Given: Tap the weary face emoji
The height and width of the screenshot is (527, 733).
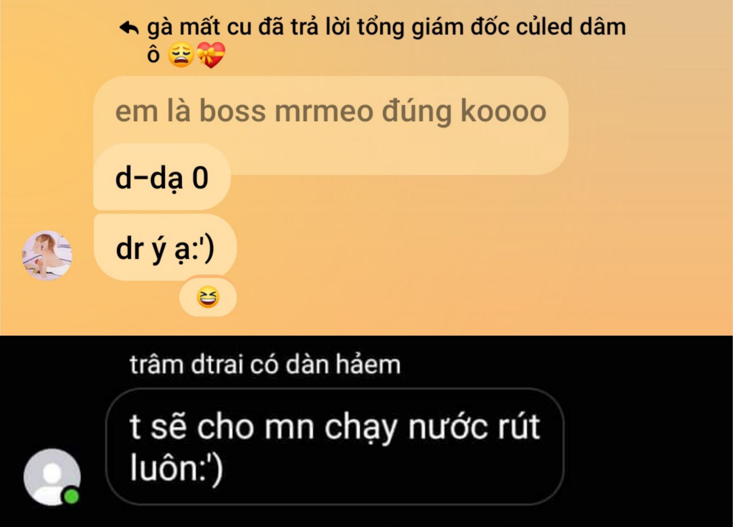Looking at the screenshot, I should point(181,55).
